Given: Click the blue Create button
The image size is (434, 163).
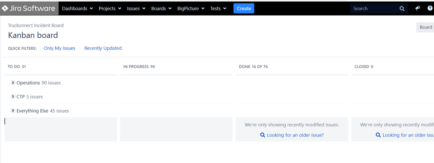Looking at the screenshot, I should pos(244,9).
